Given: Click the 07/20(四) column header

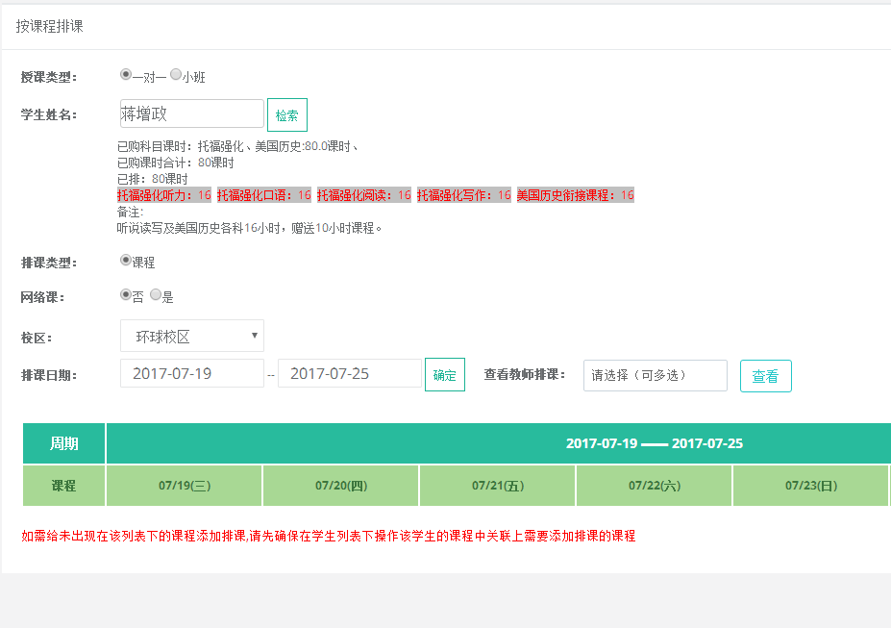Looking at the screenshot, I should (x=341, y=486).
